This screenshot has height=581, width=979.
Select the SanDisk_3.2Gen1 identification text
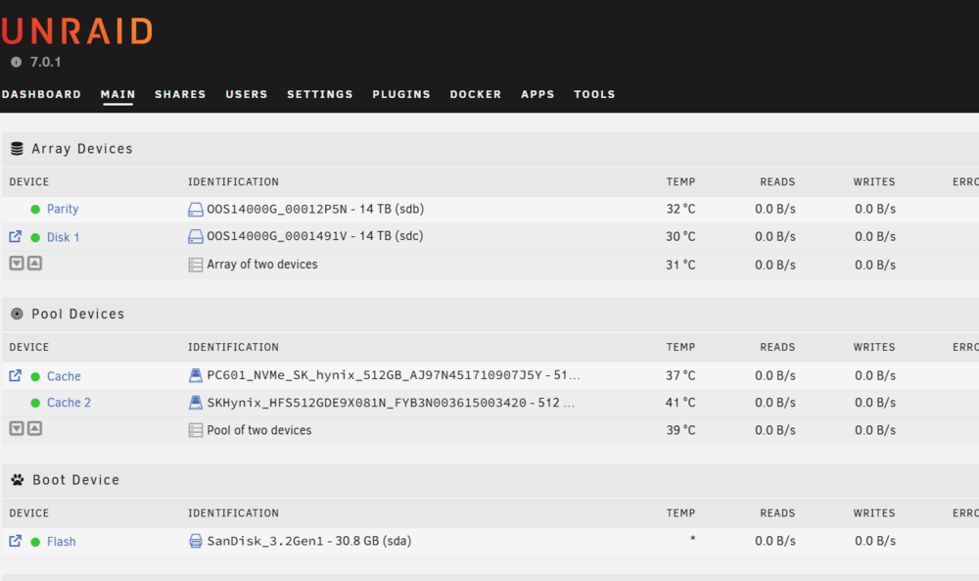(x=265, y=541)
